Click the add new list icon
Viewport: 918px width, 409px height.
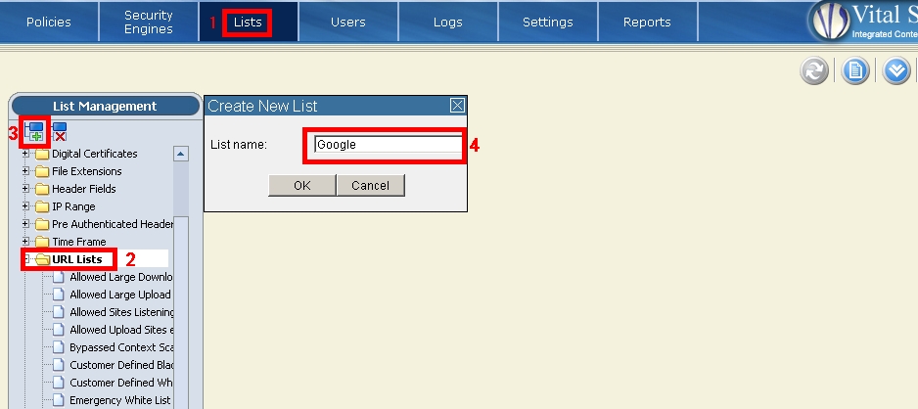point(34,132)
